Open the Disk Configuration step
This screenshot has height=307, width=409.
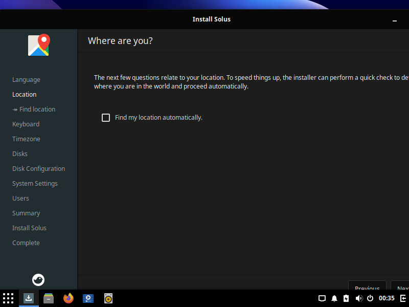pos(39,169)
